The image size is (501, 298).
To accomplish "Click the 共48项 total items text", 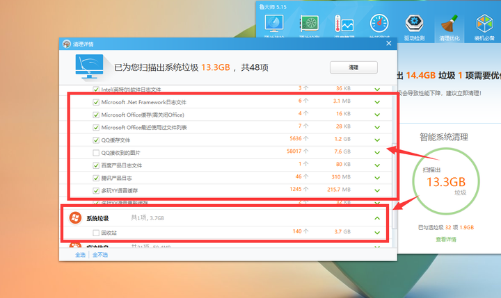I will click(x=255, y=67).
